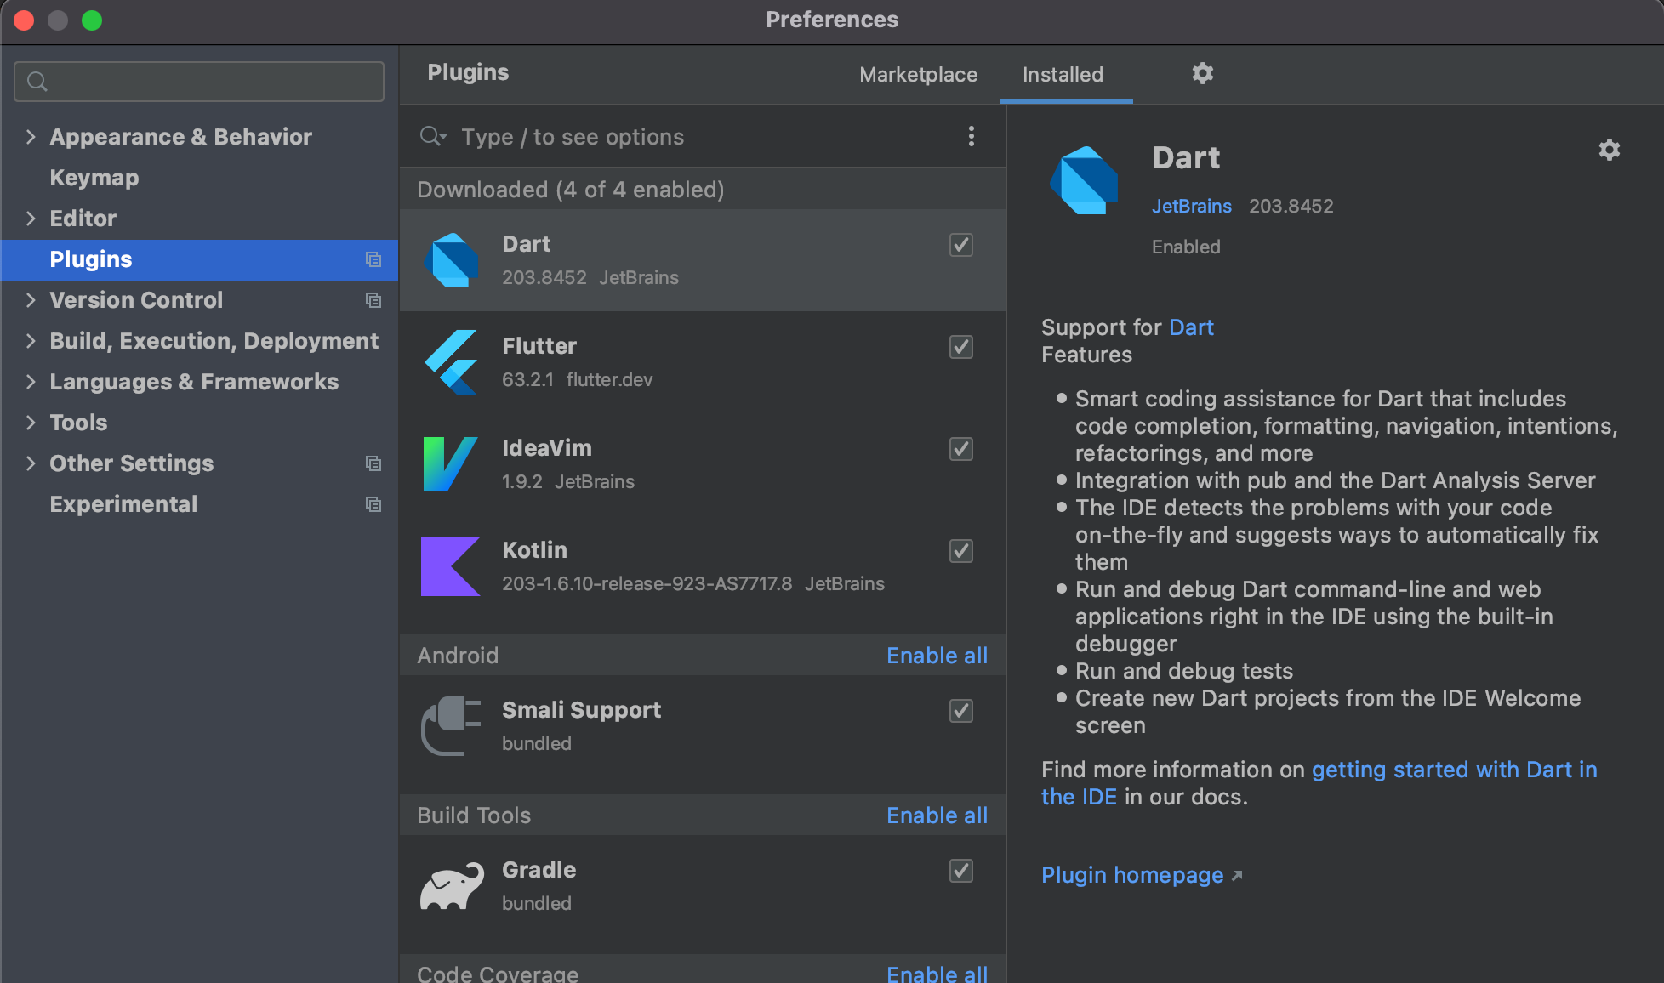Open the three-dot plugin search options
The width and height of the screenshot is (1664, 983).
pos(971,137)
